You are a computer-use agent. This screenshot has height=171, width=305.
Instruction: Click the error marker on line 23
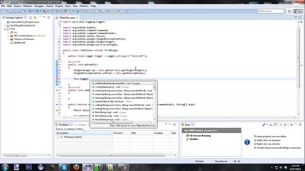[57, 79]
